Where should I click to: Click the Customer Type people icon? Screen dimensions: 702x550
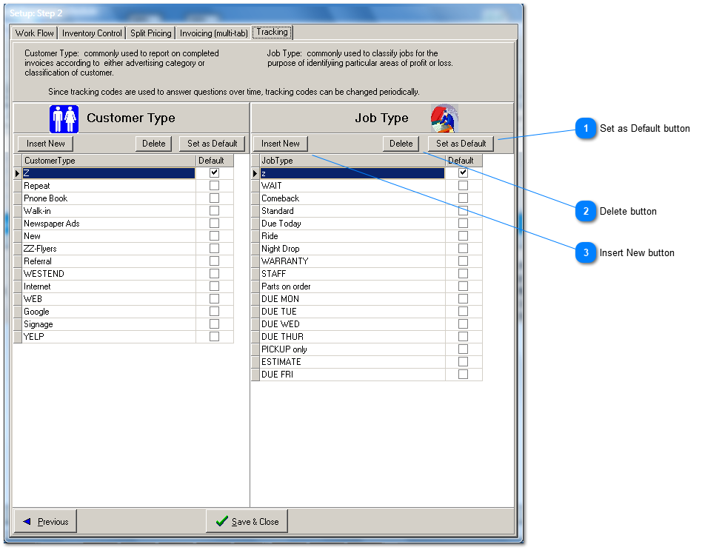[64, 118]
